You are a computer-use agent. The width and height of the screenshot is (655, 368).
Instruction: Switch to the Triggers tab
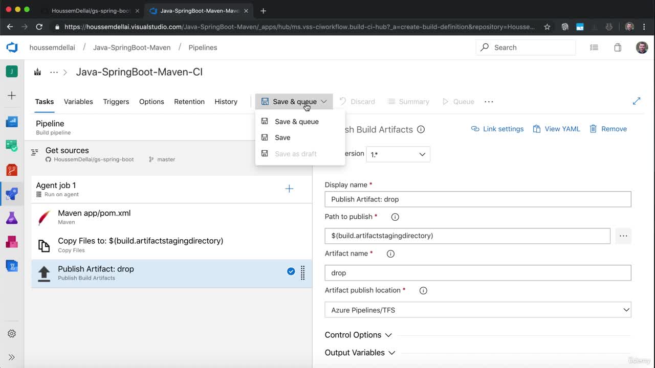pyautogui.click(x=116, y=102)
